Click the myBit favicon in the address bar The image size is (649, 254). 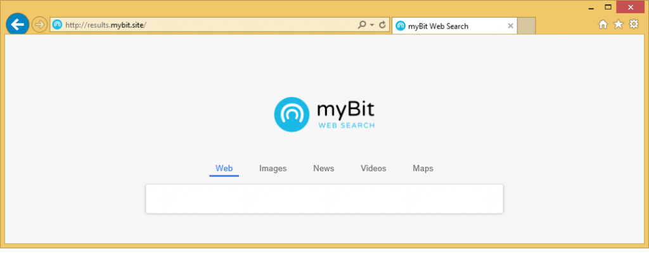pos(57,25)
